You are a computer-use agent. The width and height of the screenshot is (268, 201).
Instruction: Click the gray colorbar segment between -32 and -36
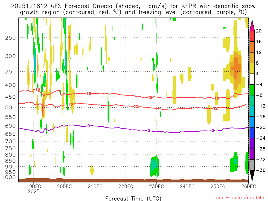(x=252, y=165)
